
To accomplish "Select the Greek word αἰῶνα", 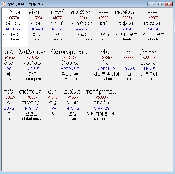I will [72, 92].
